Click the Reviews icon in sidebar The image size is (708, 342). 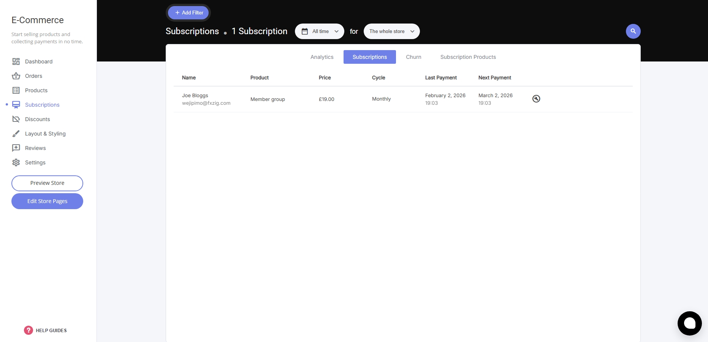16,148
